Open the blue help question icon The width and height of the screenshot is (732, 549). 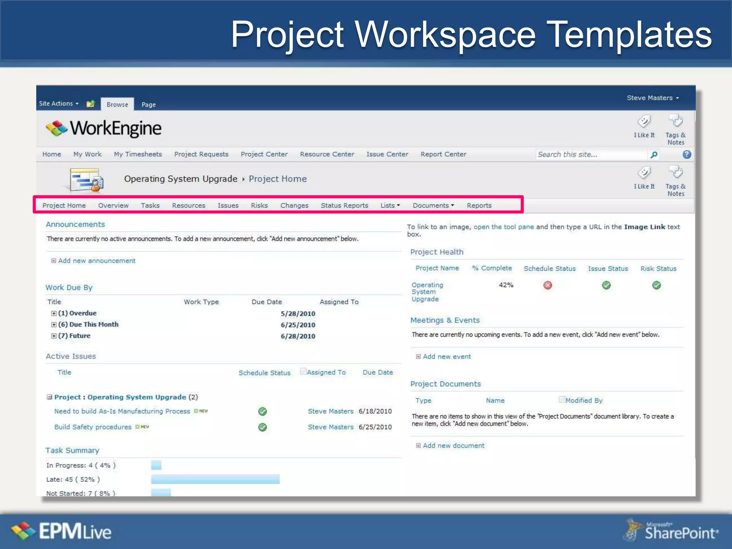point(687,154)
